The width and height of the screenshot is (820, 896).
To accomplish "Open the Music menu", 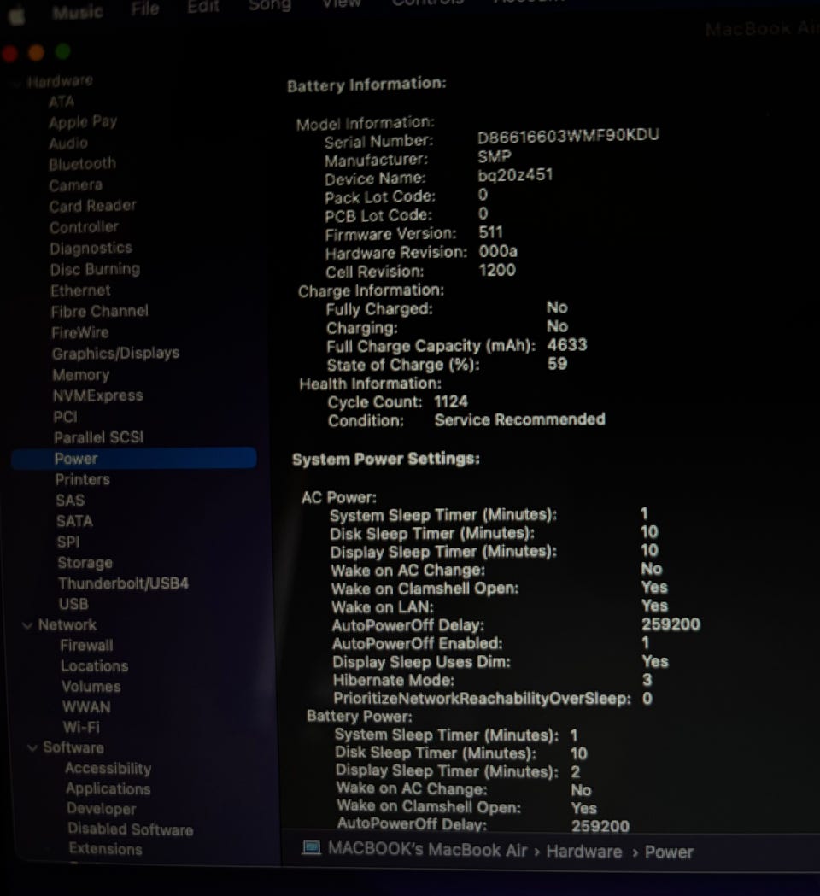I will [77, 11].
